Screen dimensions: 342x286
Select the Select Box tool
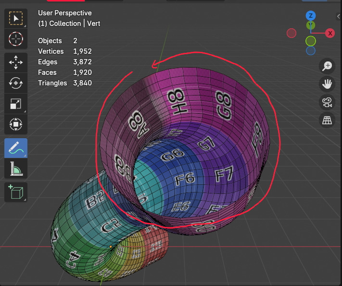tap(16, 18)
